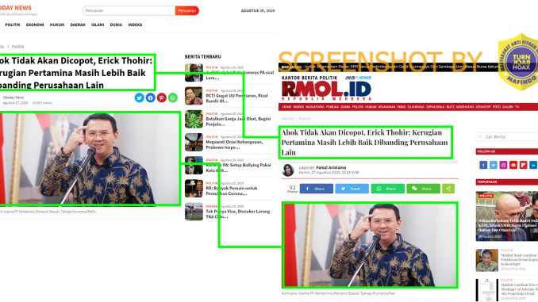Image resolution: width=538 pixels, height=302 pixels.
Task: Open 'Batalkan Ganja Jadi Obat' headline
Action: pyautogui.click(x=239, y=121)
